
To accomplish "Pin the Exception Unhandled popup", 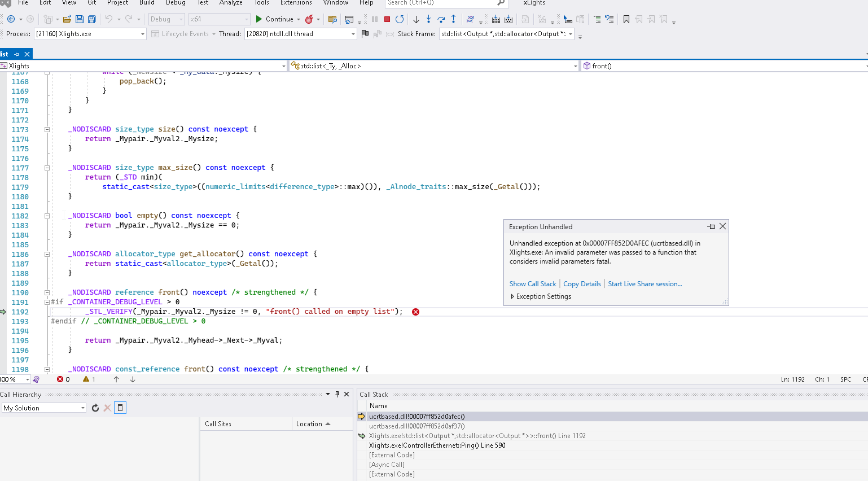I will (x=711, y=226).
